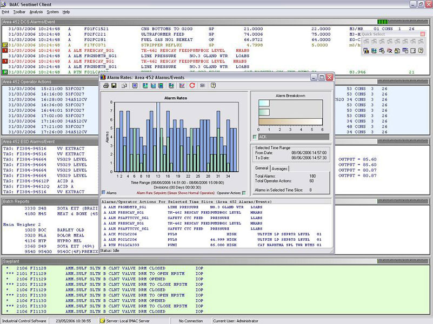Click the ACK legend color swatch
The width and height of the screenshot is (433, 324).
[255, 137]
